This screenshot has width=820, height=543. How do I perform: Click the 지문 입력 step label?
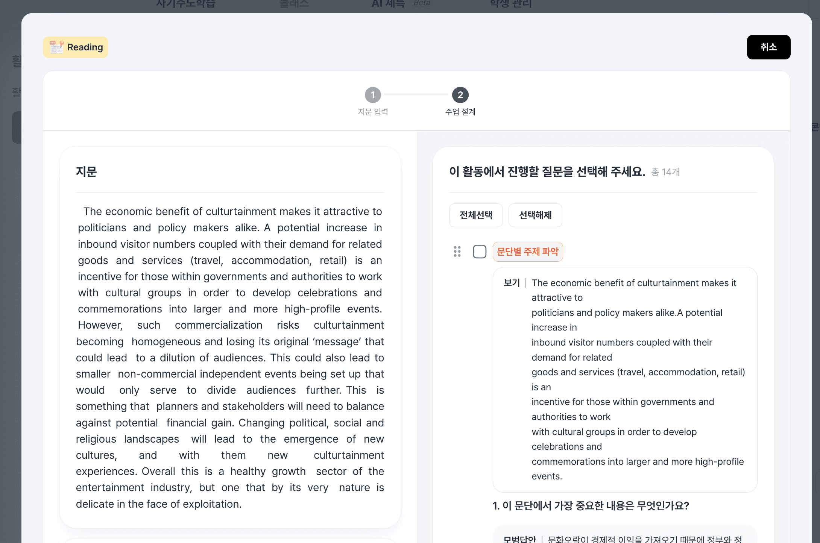click(x=373, y=112)
